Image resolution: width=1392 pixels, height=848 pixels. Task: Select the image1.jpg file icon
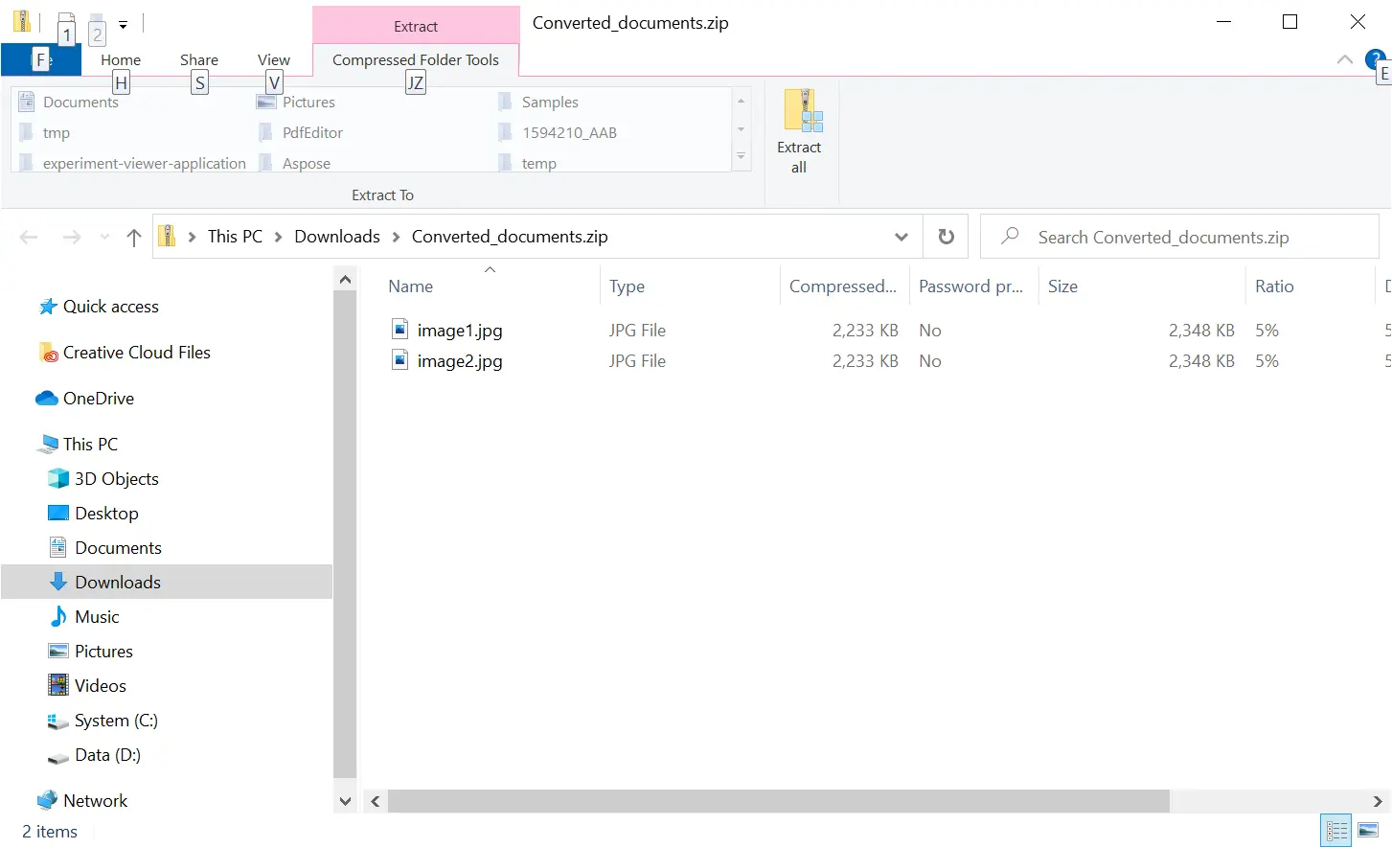tap(399, 329)
